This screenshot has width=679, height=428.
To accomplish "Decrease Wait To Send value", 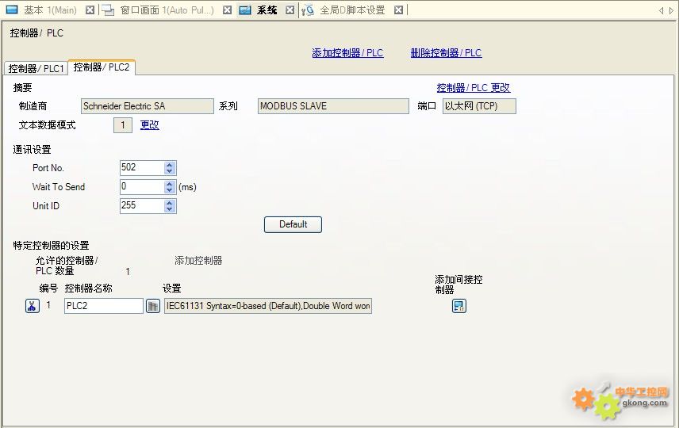I will tap(170, 190).
